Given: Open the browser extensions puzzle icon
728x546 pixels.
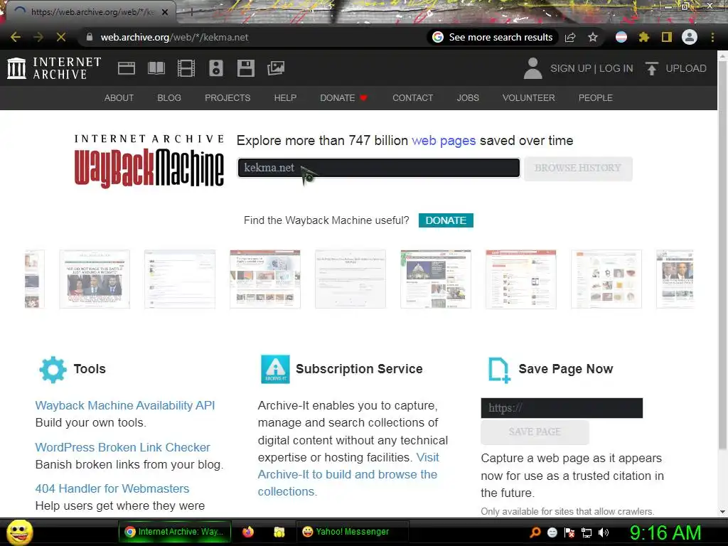Looking at the screenshot, I should [643, 37].
